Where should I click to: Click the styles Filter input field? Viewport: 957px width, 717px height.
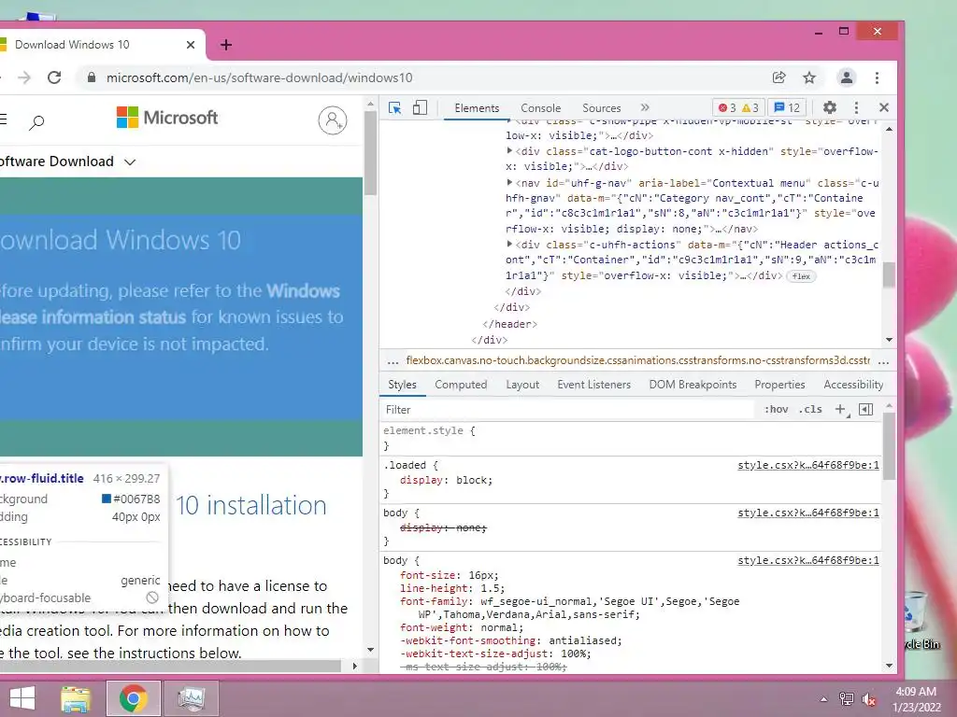coord(567,410)
